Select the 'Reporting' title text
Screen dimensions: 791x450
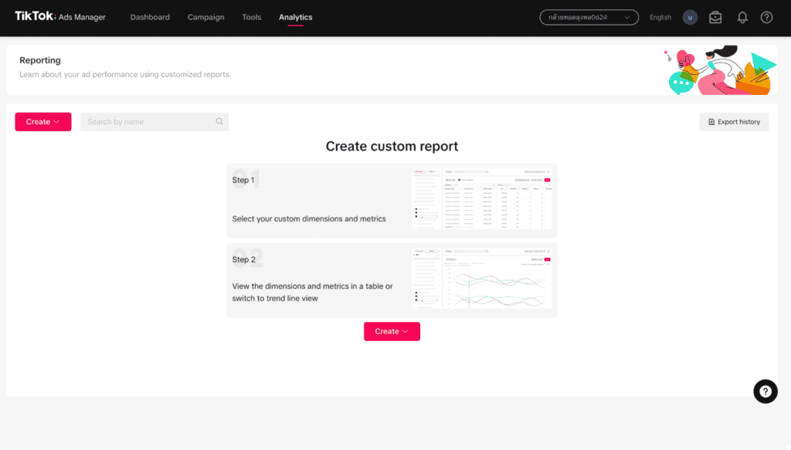40,60
